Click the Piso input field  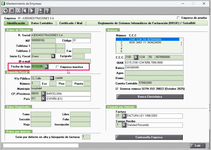(69, 84)
